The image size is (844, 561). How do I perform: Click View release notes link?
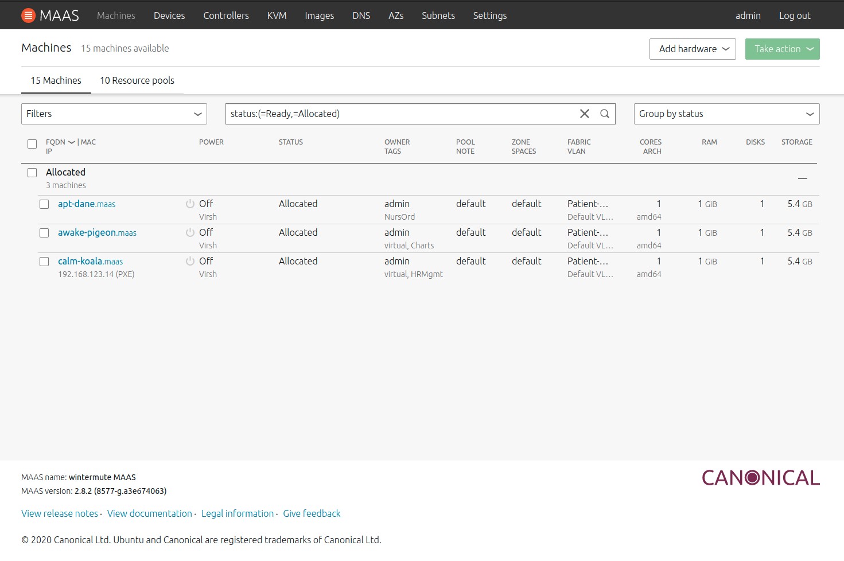coord(60,513)
